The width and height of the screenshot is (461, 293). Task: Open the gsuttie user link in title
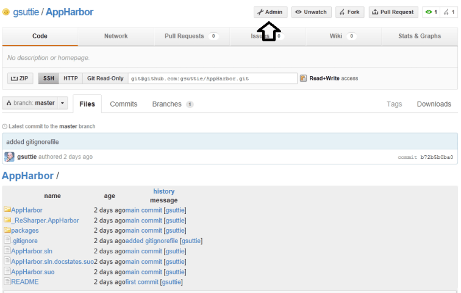(26, 12)
